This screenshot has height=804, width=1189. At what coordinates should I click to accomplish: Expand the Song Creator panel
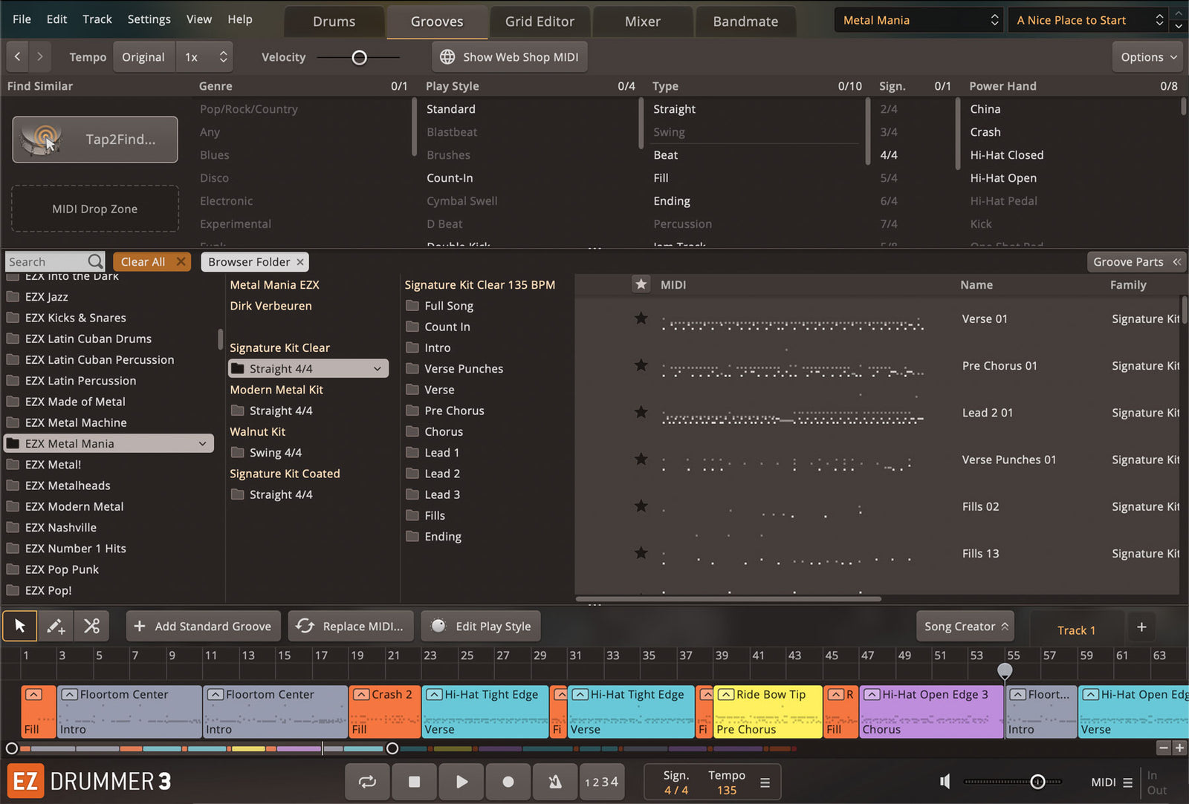pyautogui.click(x=966, y=627)
